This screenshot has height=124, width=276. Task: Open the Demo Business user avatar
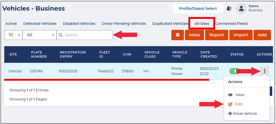[241, 8]
